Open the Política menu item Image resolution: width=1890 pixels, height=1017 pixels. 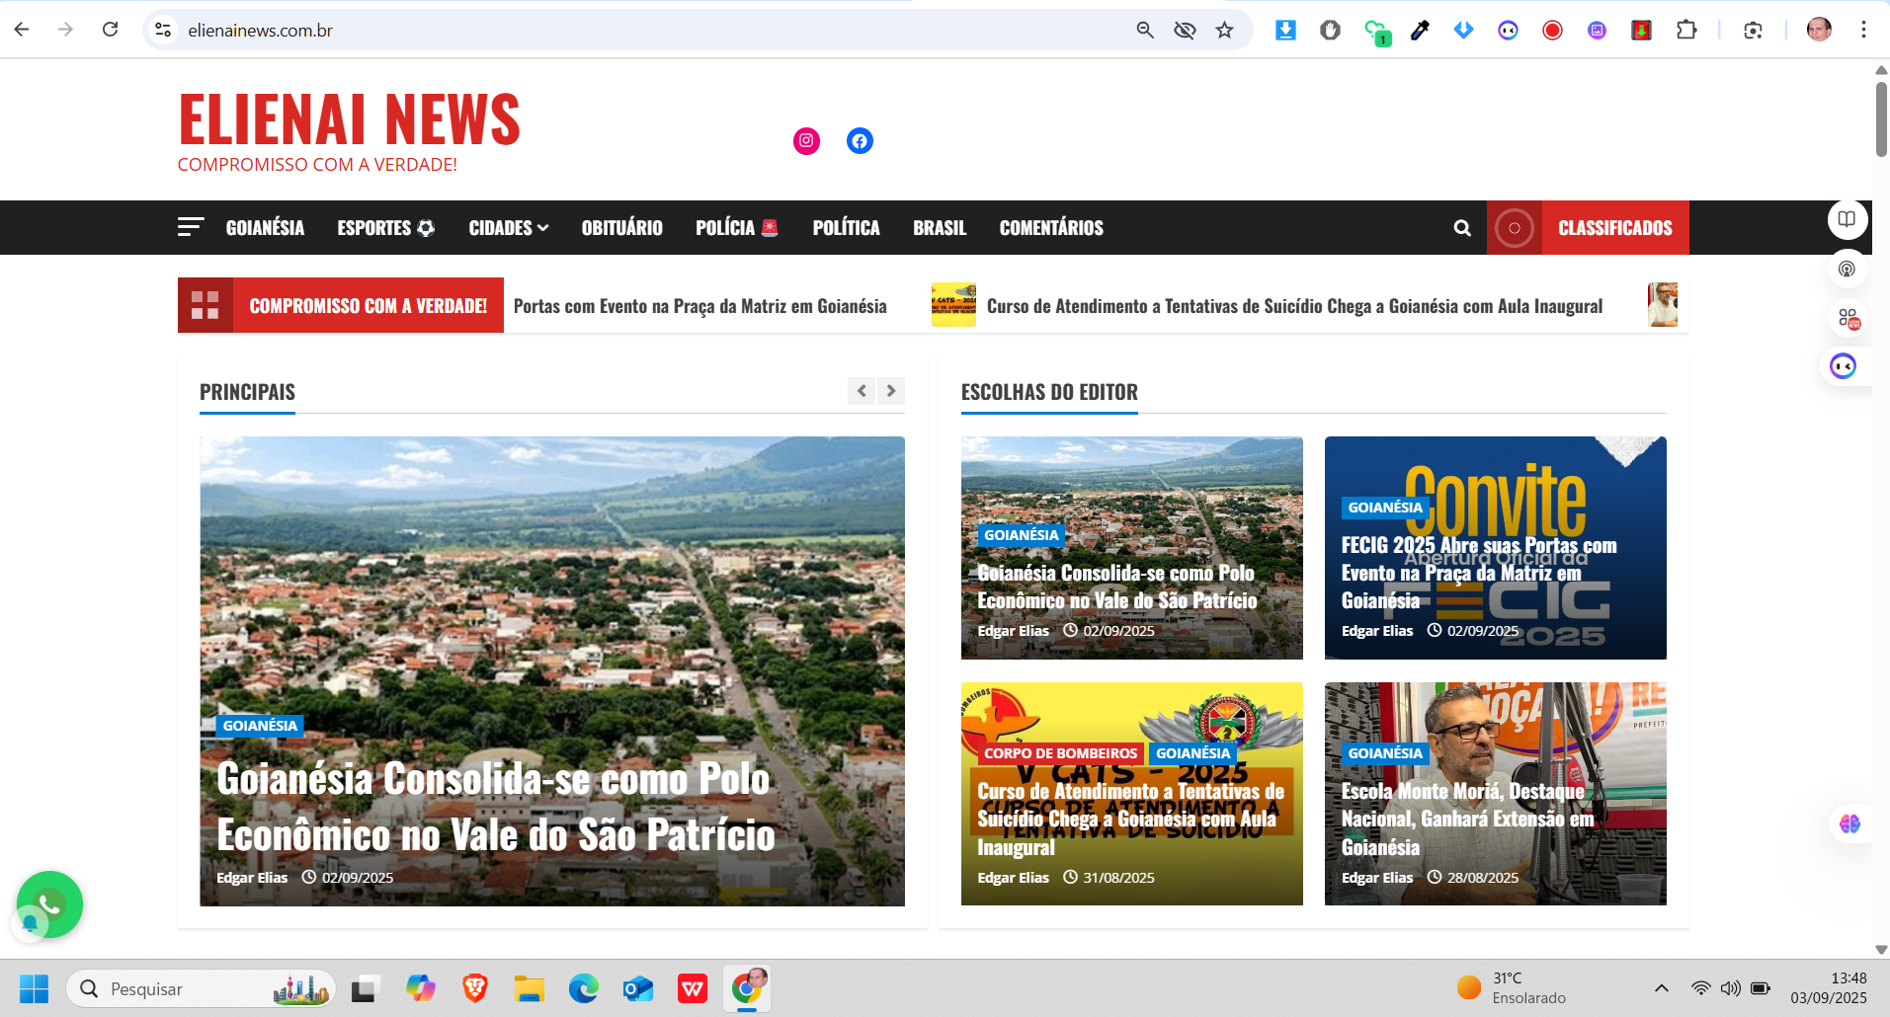846,228
